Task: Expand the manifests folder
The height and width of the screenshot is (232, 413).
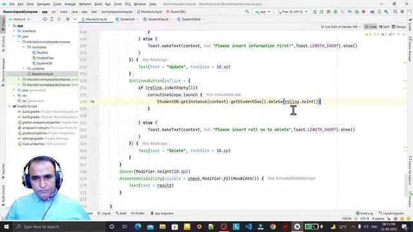Action: click(x=14, y=31)
